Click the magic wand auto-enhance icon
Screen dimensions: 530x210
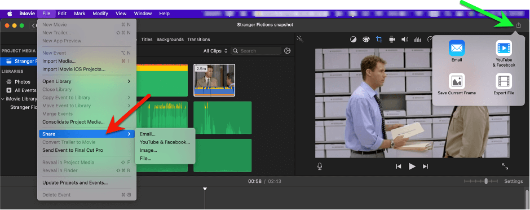tap(300, 39)
